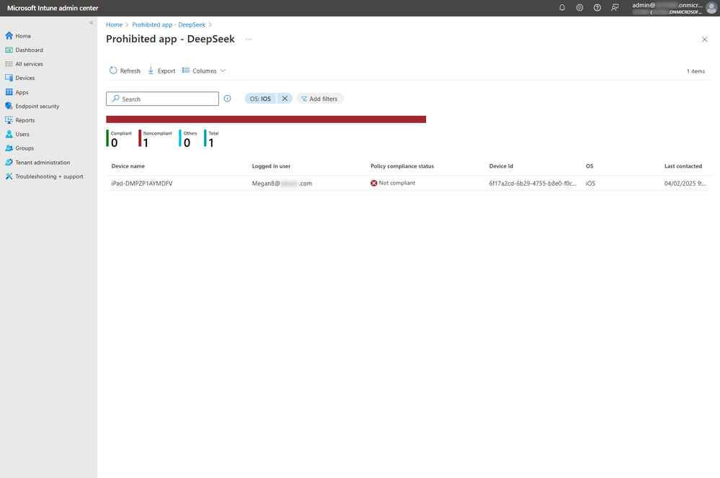Open Endpoint security in the sidebar
The image size is (720, 478).
tap(32, 106)
